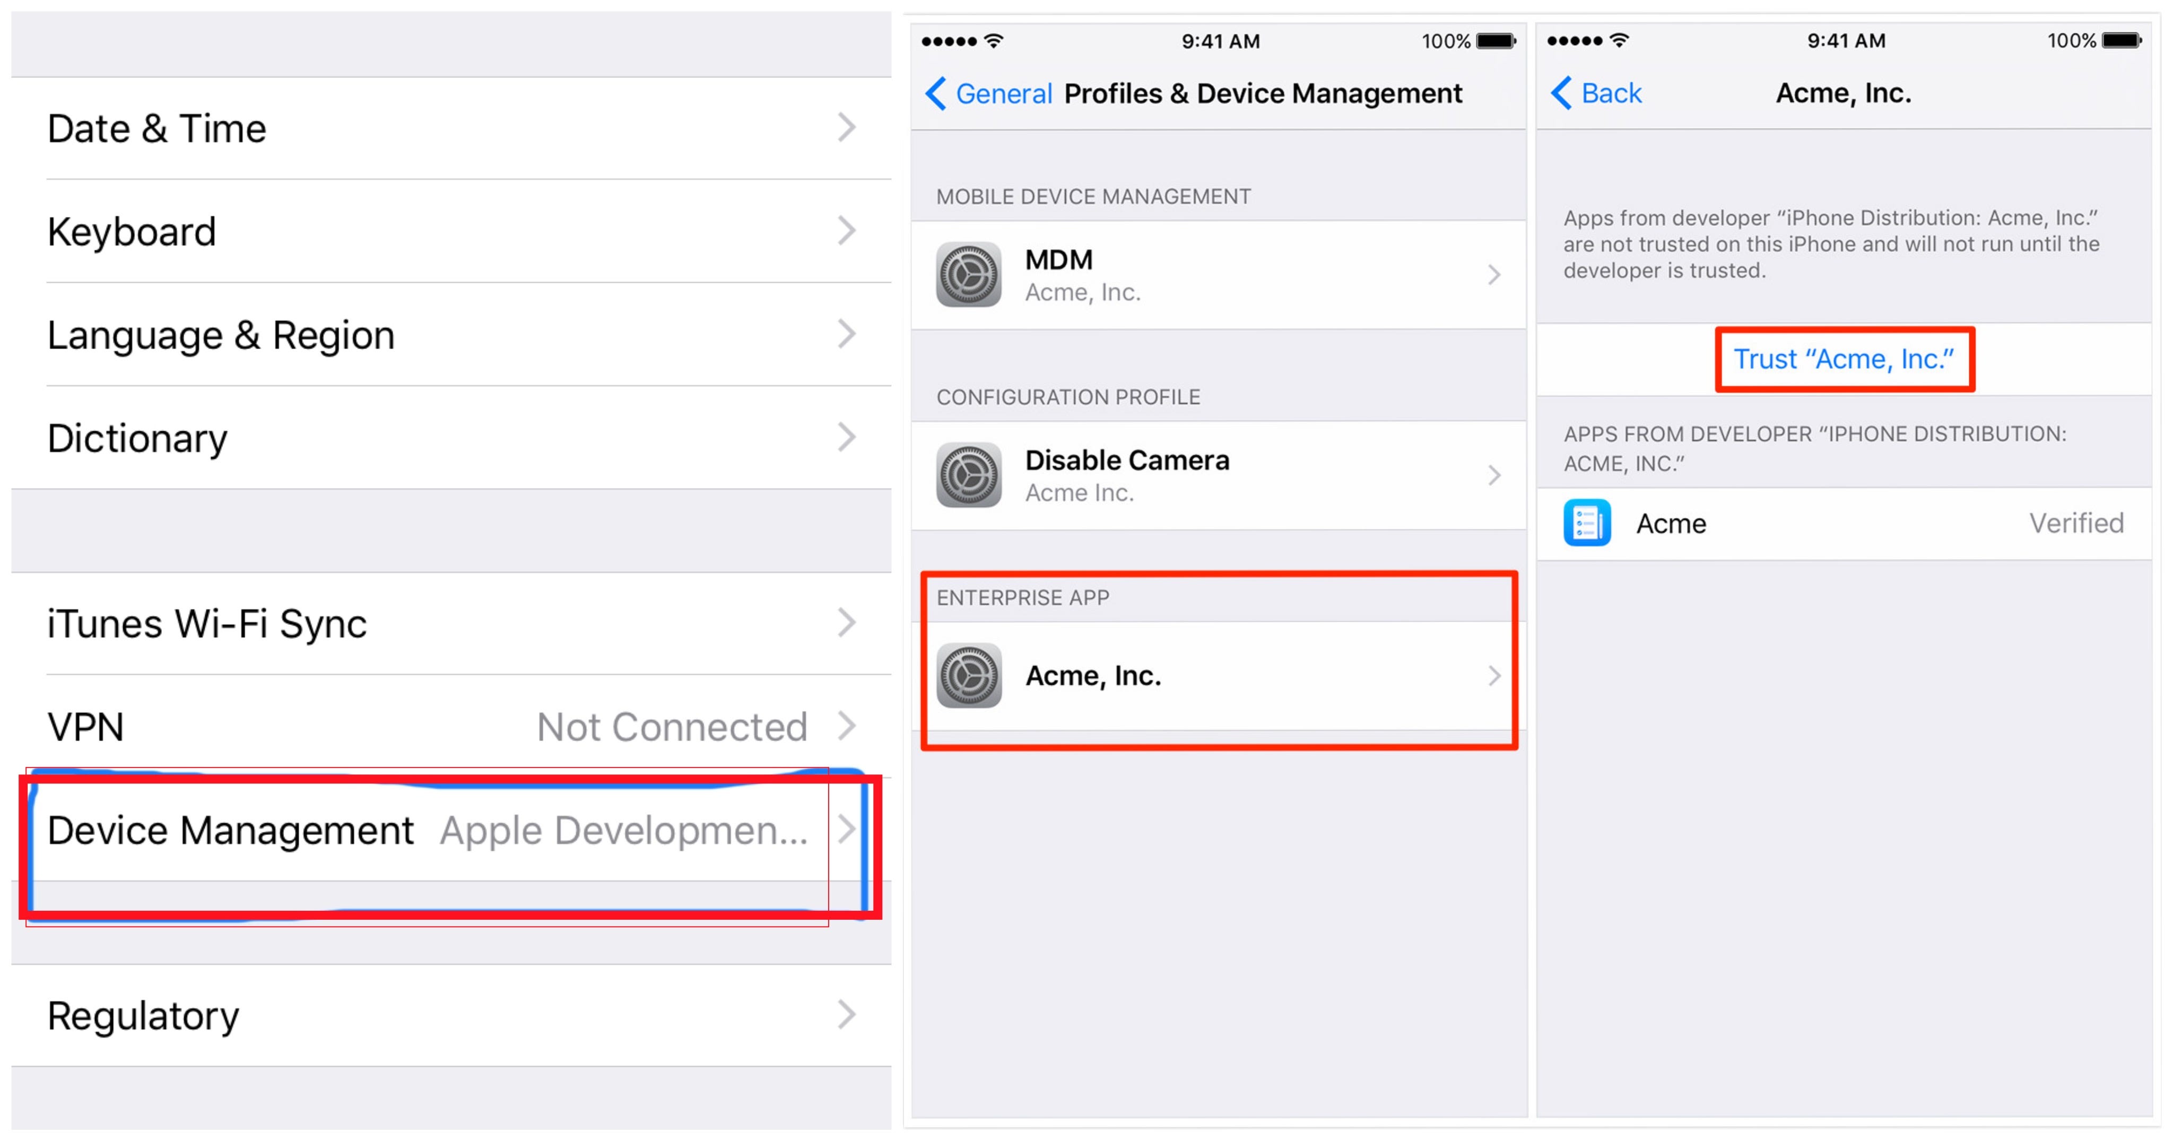Select the Device Management row
The image size is (2173, 1141).
click(451, 830)
